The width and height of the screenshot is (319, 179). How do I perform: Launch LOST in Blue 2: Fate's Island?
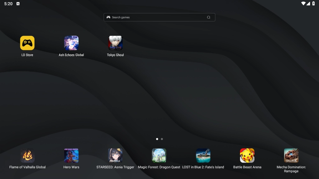(x=203, y=155)
